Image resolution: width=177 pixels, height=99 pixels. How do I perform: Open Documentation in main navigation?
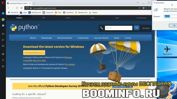coord(65,38)
